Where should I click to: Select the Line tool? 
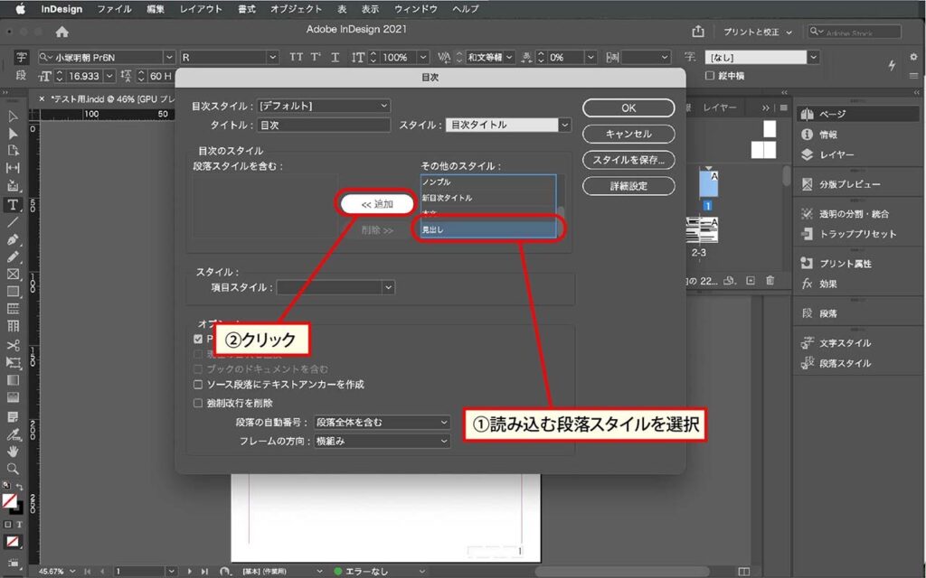[13, 222]
